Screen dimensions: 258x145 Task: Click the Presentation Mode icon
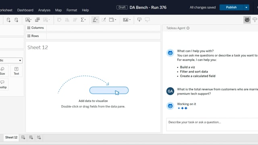[147, 20]
